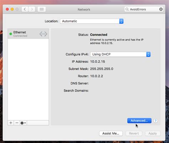Screen dimensions: 169x143
Task: Go back with the left chevron button
Action: pos(25,9)
